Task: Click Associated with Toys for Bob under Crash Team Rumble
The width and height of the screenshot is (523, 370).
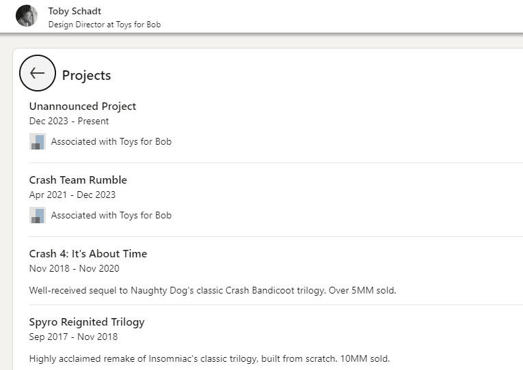Action: (x=111, y=215)
